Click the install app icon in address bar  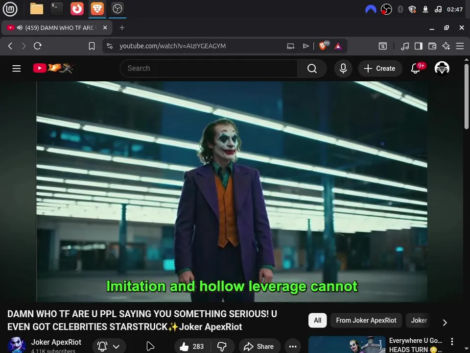[x=290, y=46]
